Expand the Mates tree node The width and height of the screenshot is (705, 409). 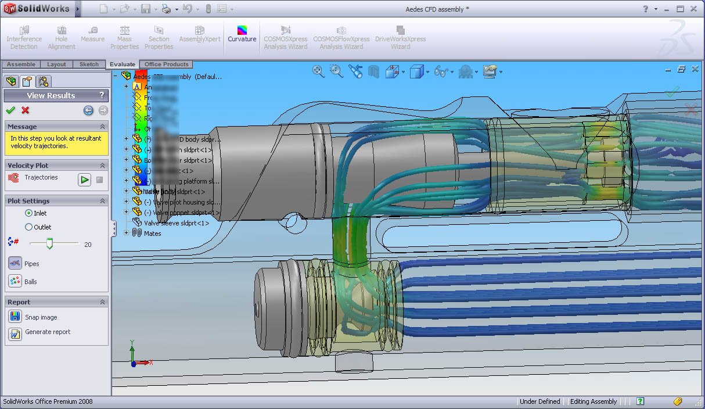coord(127,233)
